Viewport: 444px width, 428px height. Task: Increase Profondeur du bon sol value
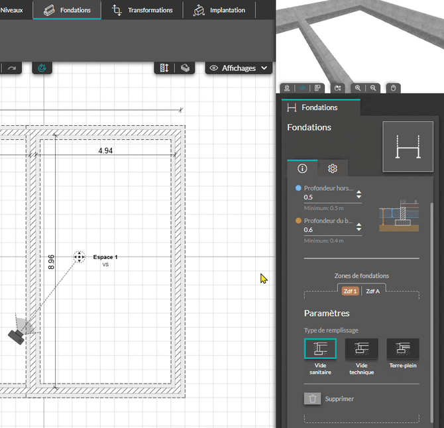click(x=359, y=225)
